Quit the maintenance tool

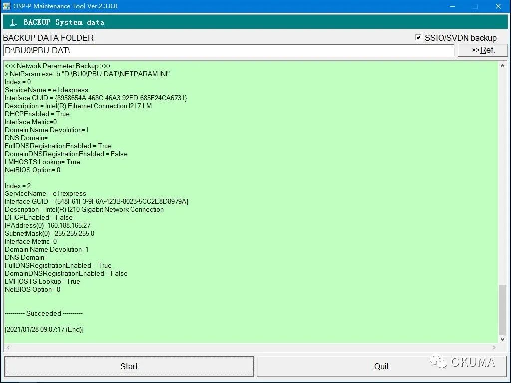pyautogui.click(x=381, y=366)
